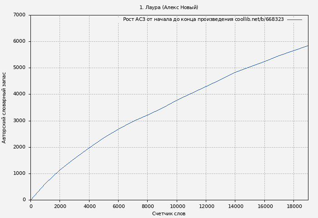The height and width of the screenshot is (218, 318).
Task: Click the x-axis tick label 10000
Action: pyautogui.click(x=177, y=206)
